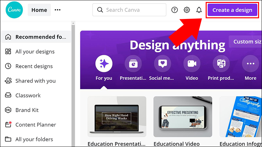Click the sidebar scrollbar up arrow
This screenshot has width=262, height=147.
[73, 23]
